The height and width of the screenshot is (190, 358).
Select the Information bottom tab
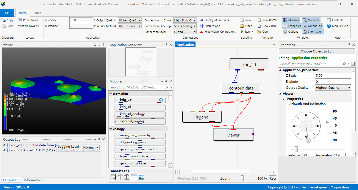tap(32, 180)
